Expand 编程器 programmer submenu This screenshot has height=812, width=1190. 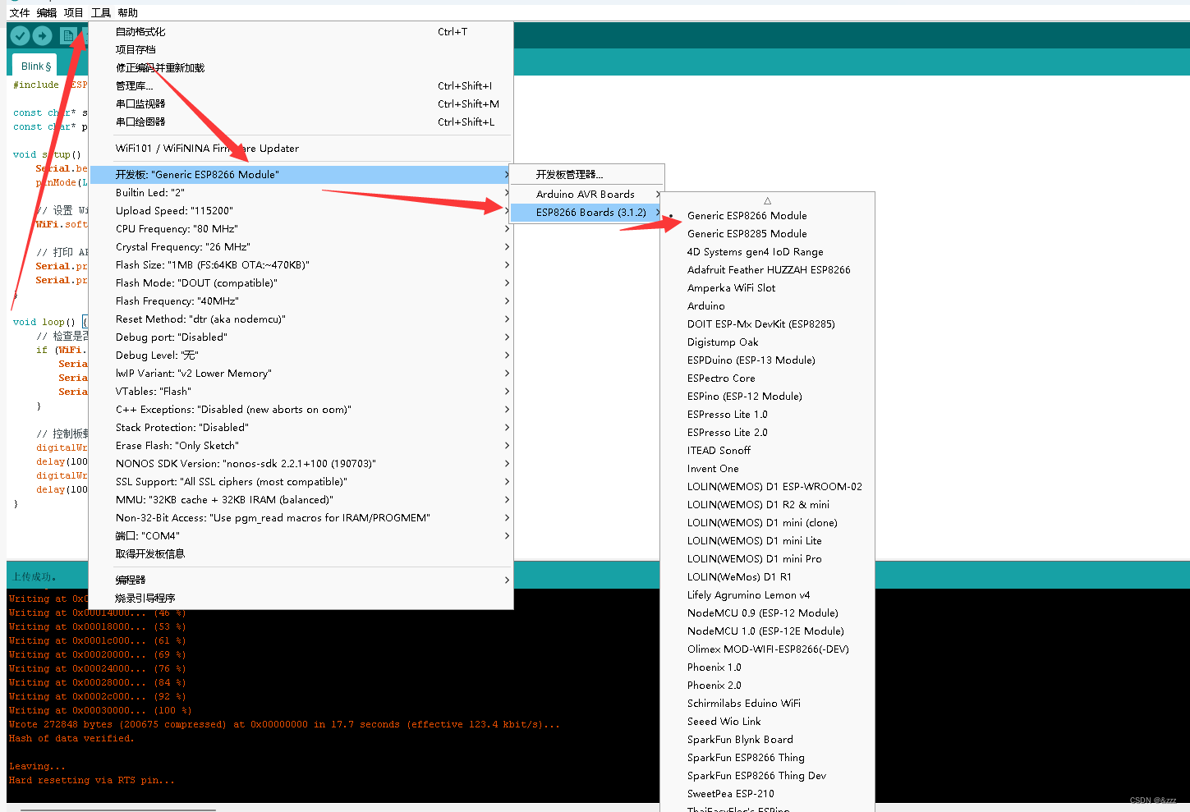[301, 580]
